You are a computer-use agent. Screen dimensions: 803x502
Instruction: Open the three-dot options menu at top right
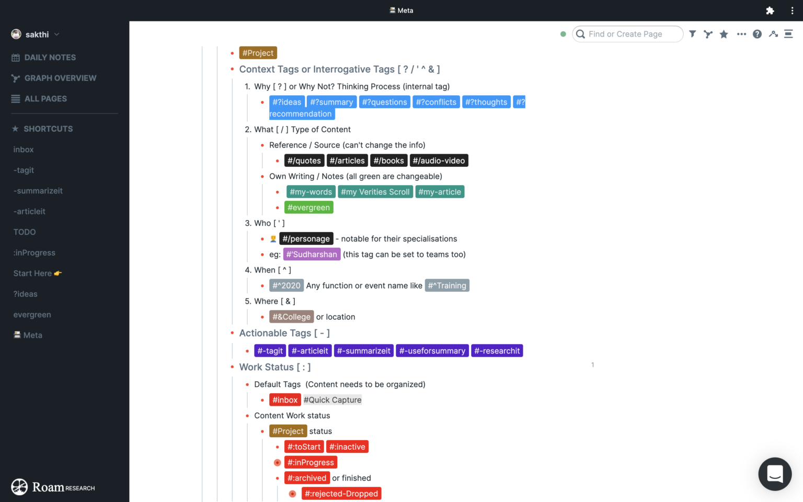(791, 10)
